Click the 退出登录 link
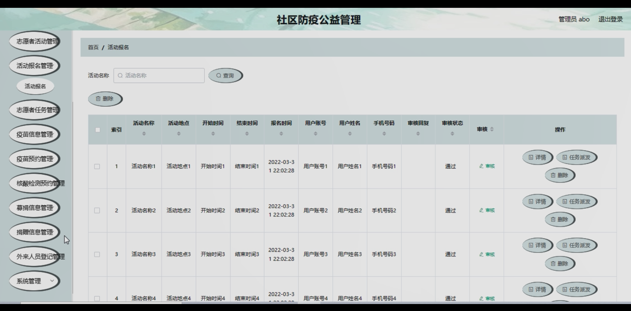 click(610, 19)
